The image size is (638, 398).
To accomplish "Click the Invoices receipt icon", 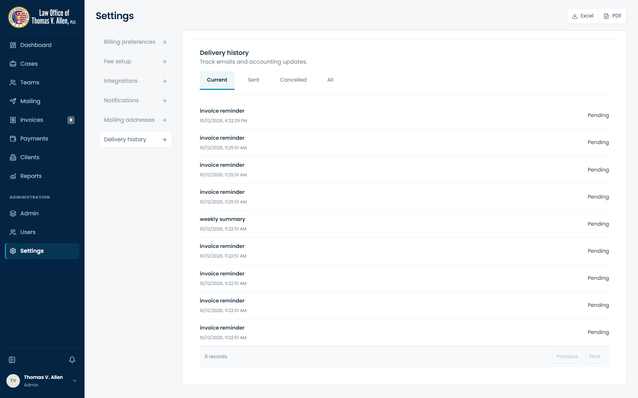I will (13, 120).
